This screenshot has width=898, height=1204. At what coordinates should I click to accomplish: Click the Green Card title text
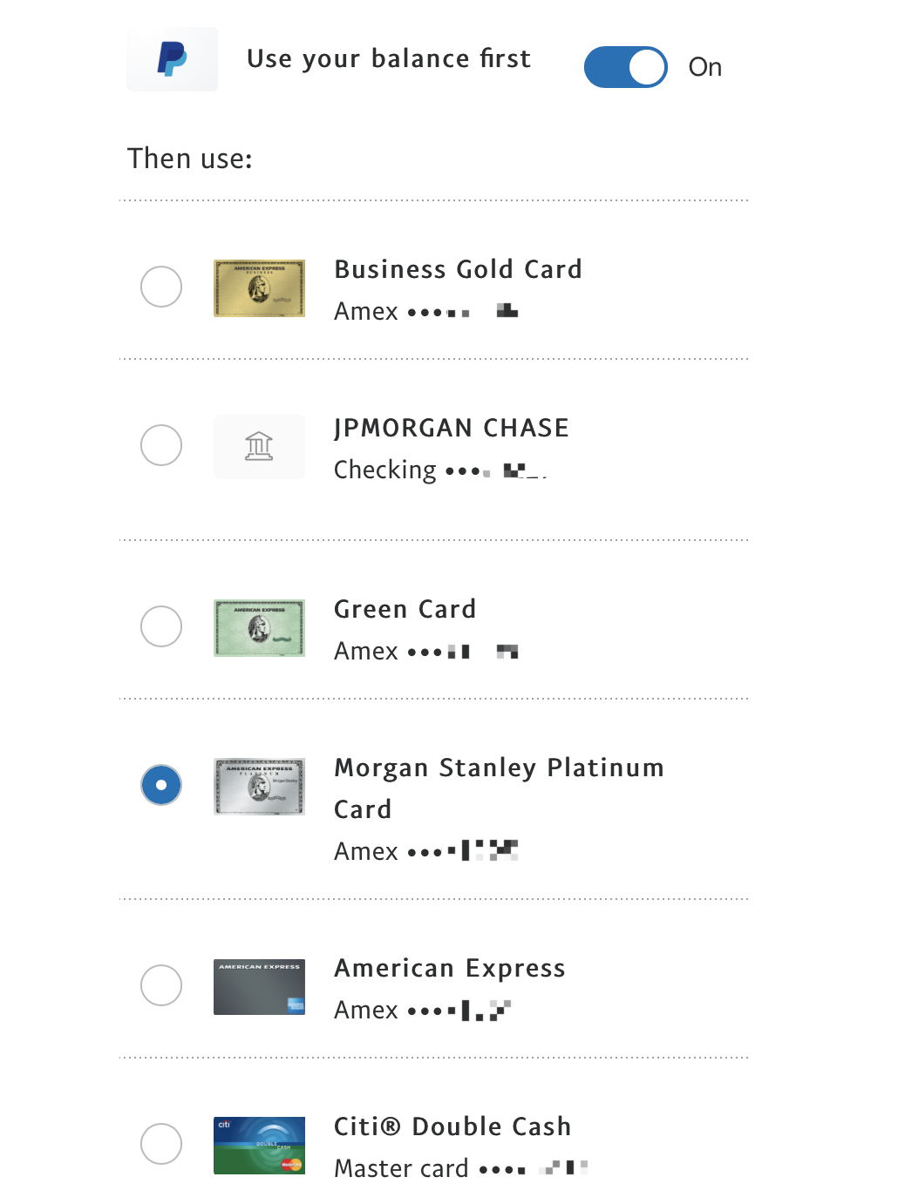(405, 609)
